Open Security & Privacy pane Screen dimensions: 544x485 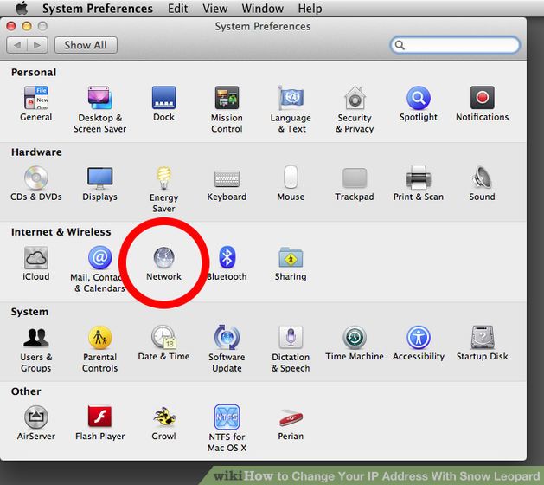pos(355,109)
